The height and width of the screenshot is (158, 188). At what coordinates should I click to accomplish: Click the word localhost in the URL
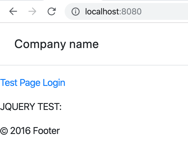(102, 12)
